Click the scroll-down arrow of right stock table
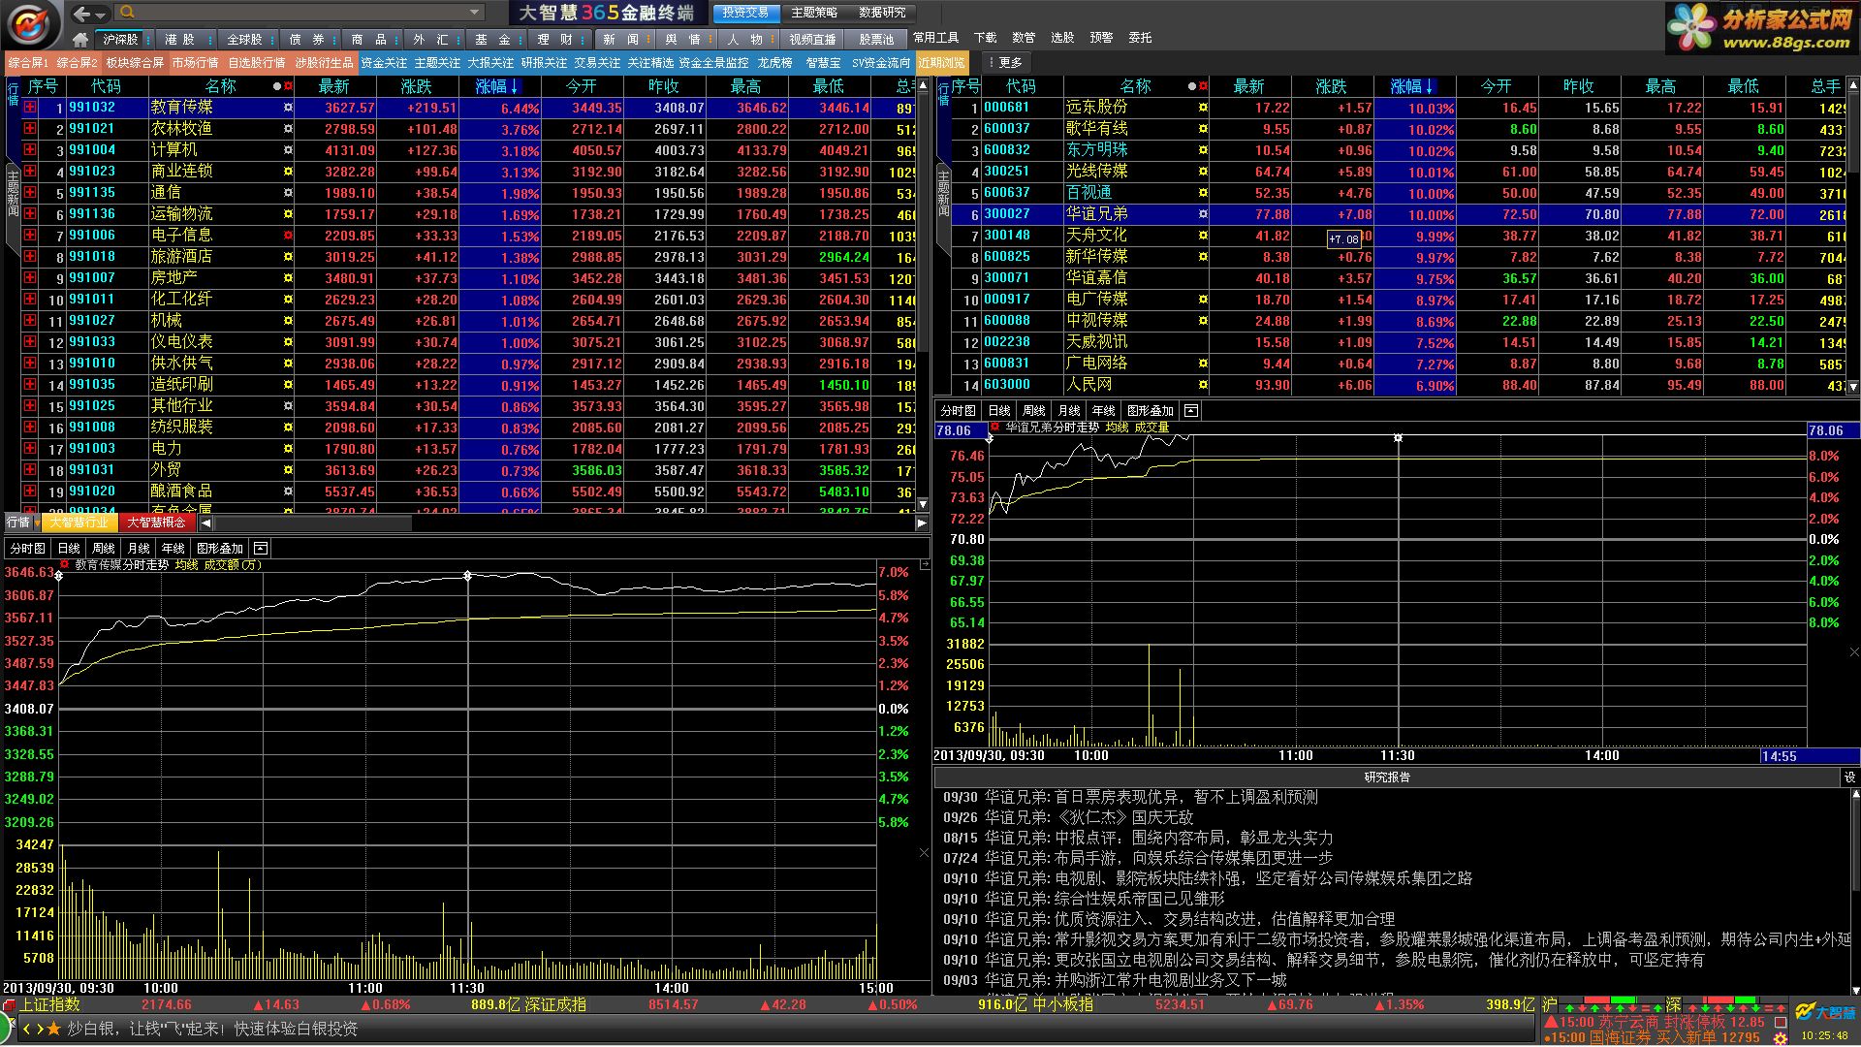The image size is (1861, 1047). pyautogui.click(x=1853, y=387)
